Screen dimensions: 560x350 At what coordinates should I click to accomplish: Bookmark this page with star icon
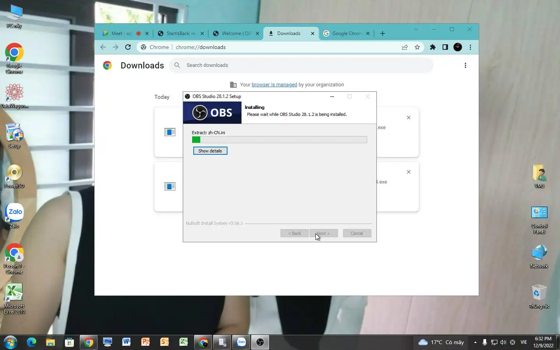coord(417,47)
